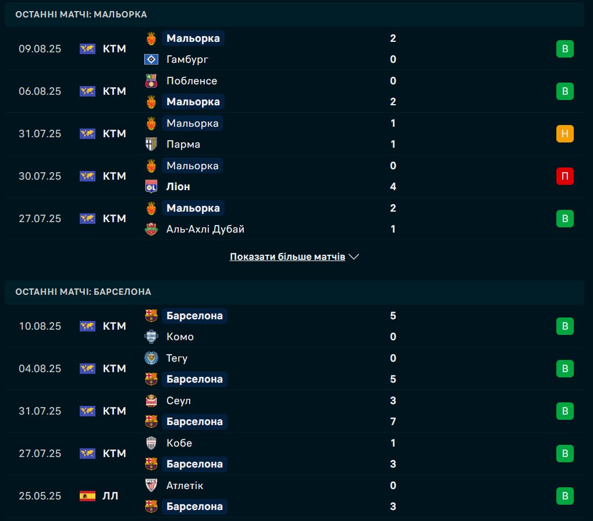This screenshot has height=521, width=593.
Task: Open the 04.08.25 Тегу vs Барселона match row
Action: tap(291, 369)
